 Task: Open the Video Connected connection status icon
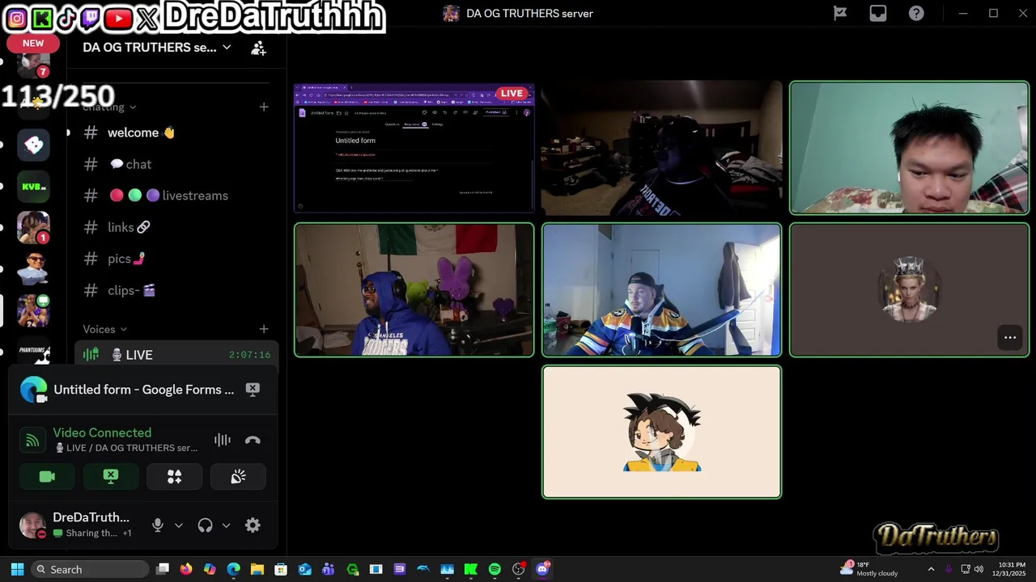click(x=32, y=441)
